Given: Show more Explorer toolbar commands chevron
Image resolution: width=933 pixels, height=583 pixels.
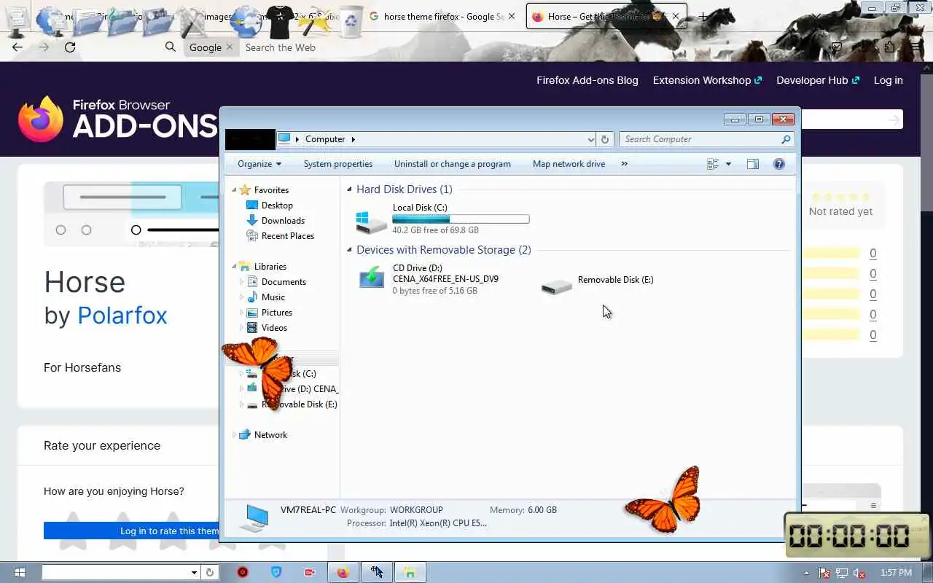Looking at the screenshot, I should pos(624,164).
